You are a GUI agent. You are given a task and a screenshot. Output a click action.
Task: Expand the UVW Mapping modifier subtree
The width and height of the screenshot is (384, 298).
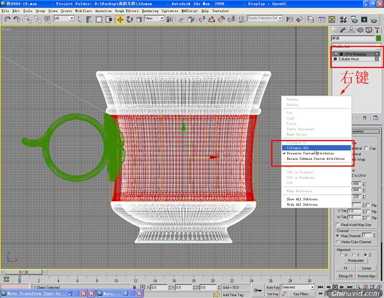click(341, 54)
